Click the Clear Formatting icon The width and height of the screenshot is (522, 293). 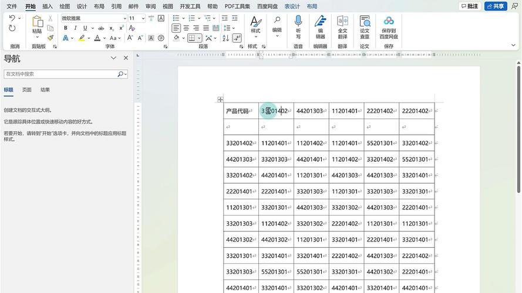(132, 28)
